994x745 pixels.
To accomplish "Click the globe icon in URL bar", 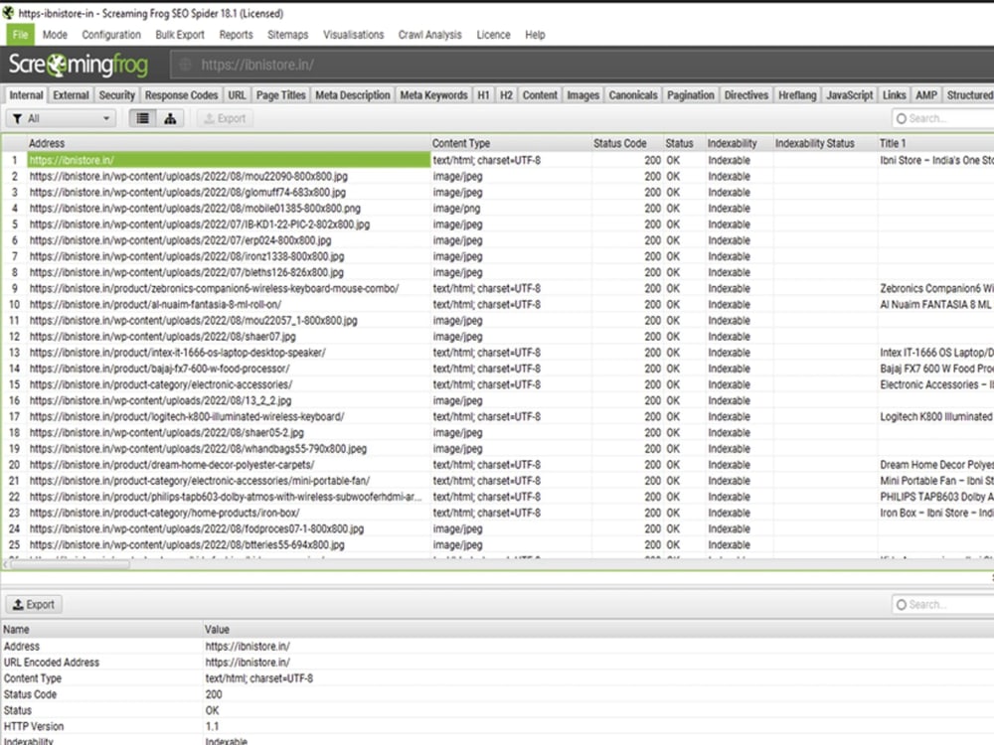I will 185,65.
